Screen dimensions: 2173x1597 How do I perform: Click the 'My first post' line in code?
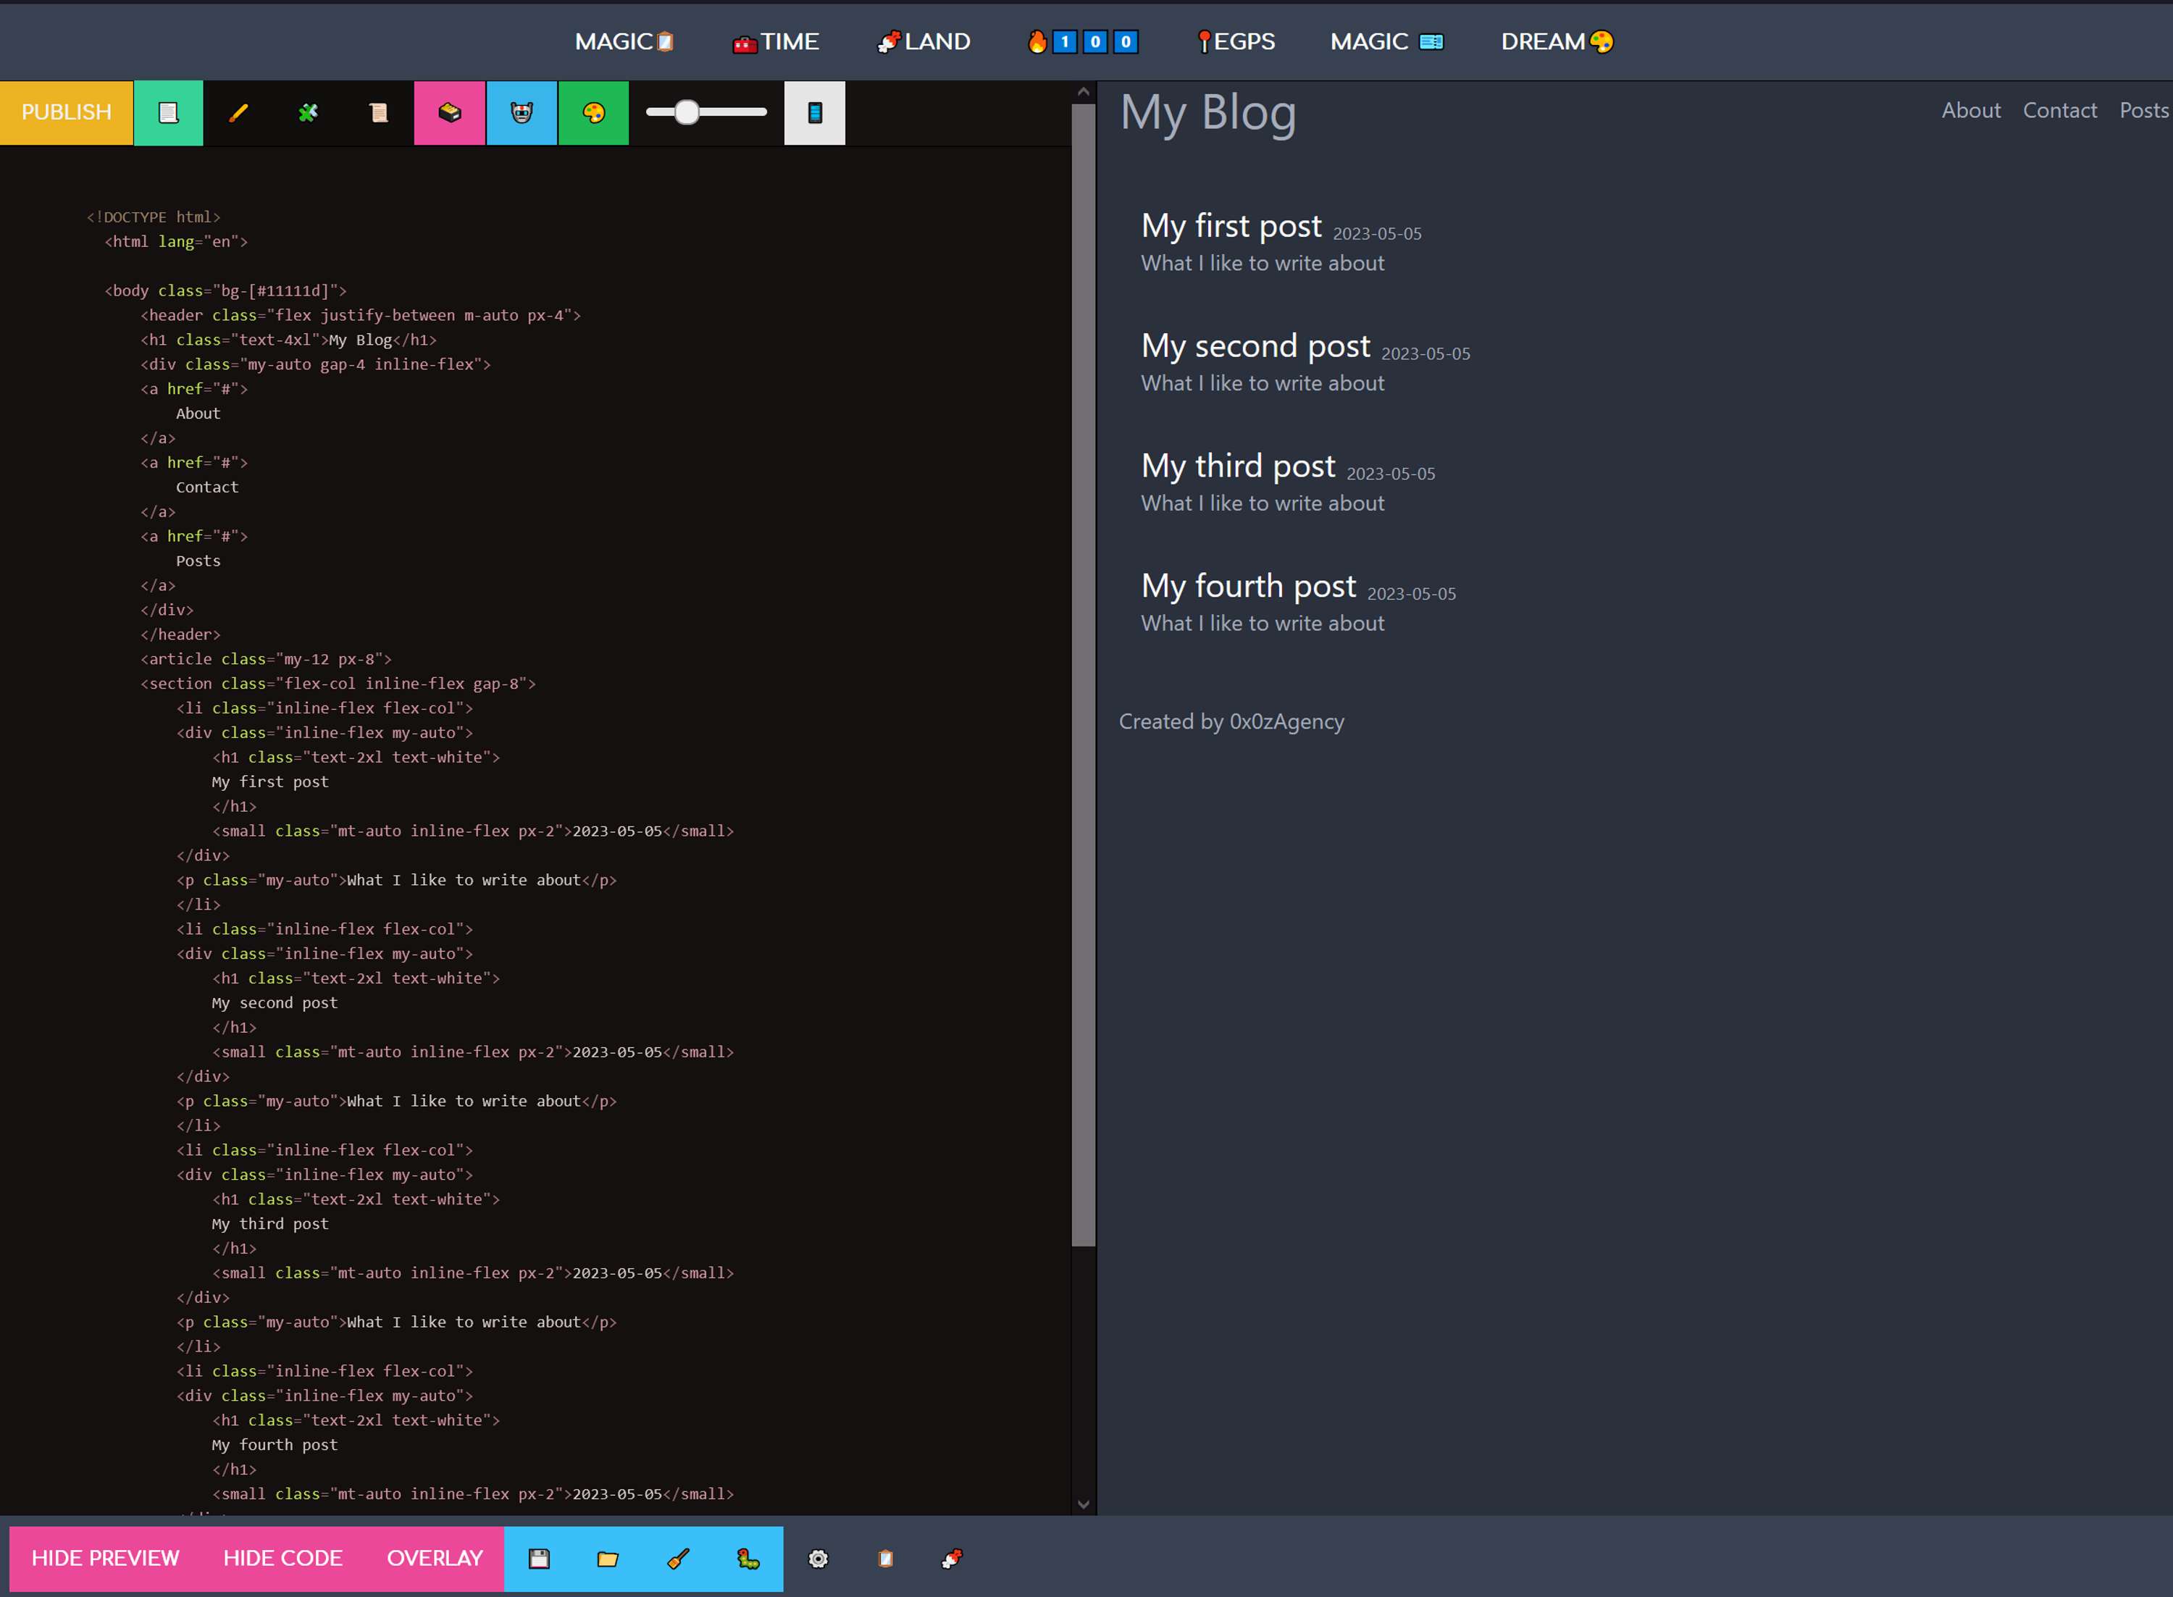(x=269, y=781)
